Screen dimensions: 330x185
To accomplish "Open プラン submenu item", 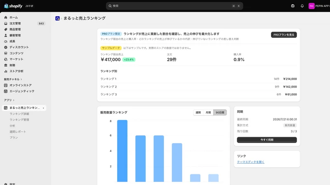I will coord(14,138).
